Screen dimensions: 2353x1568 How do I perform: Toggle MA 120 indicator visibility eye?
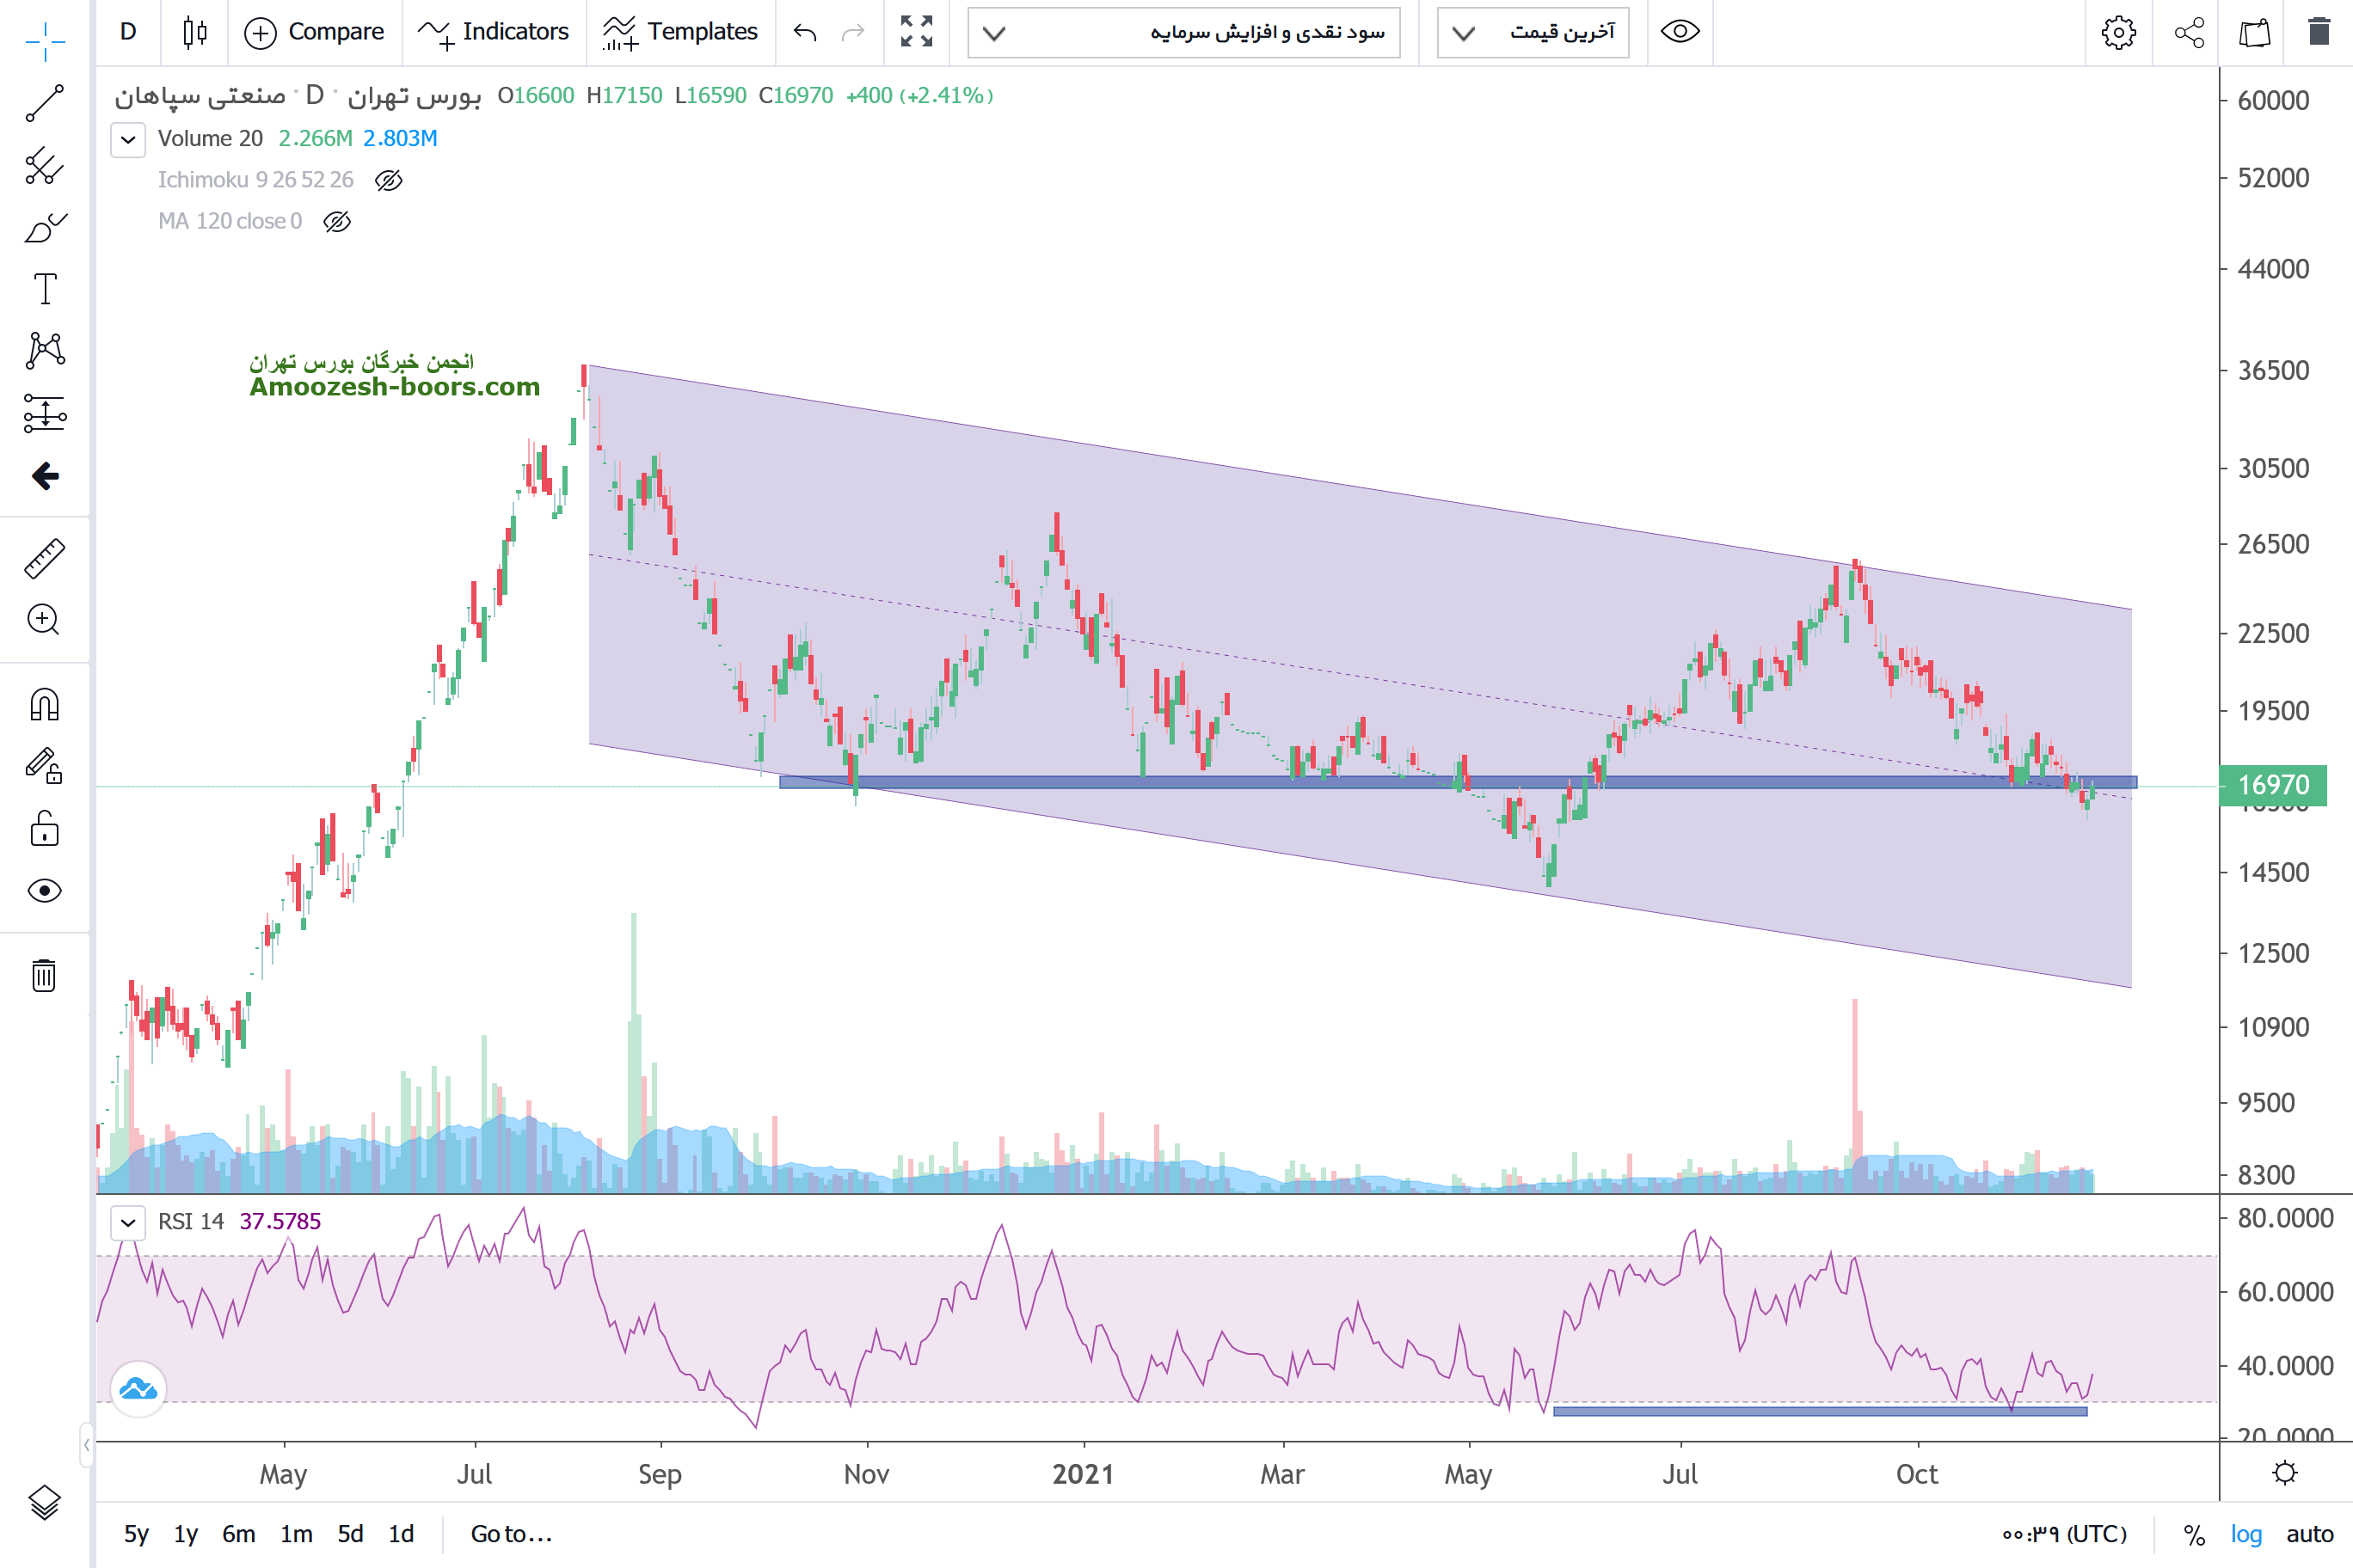(x=337, y=221)
